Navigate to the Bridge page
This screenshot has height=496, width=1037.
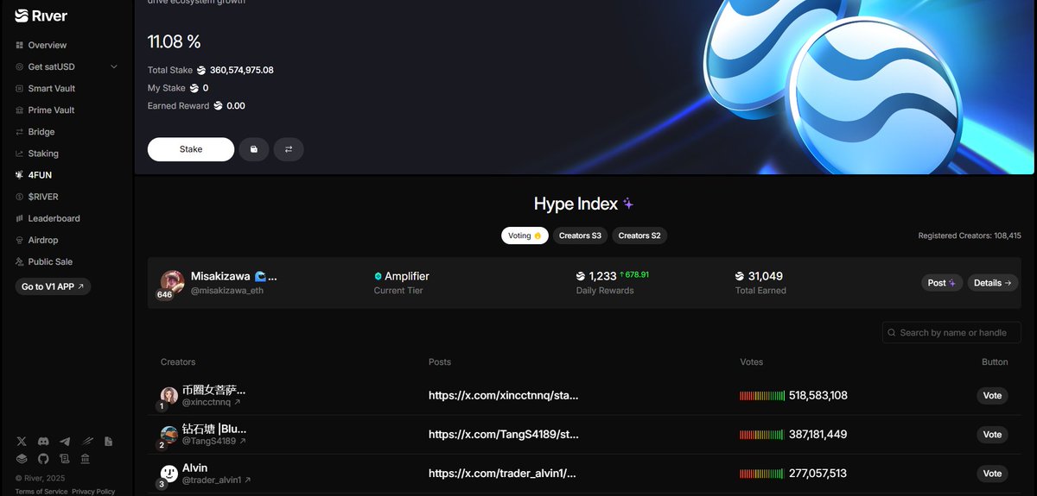click(41, 132)
